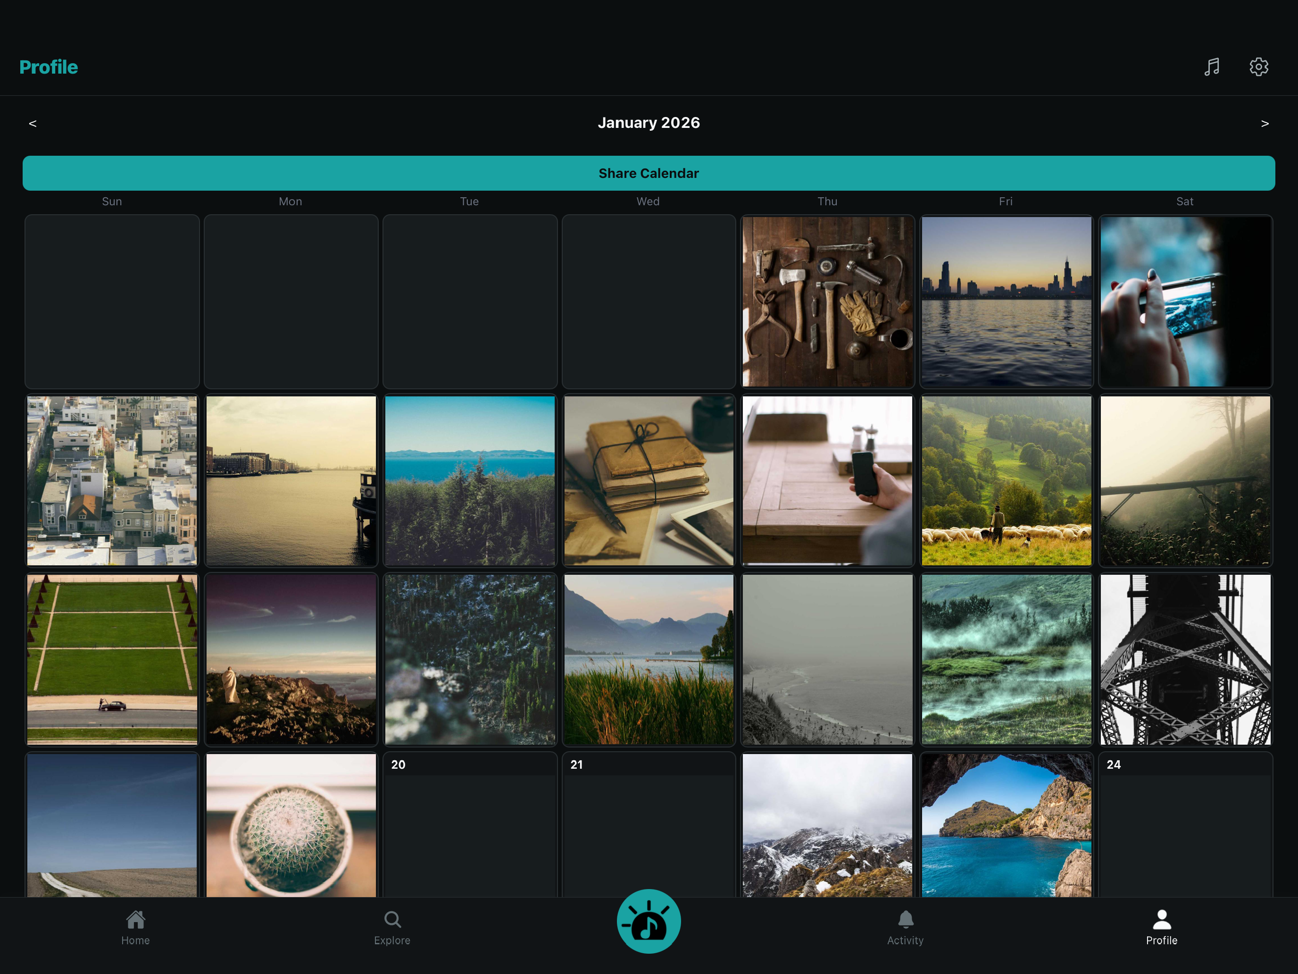
Task: Open the black-and-white steel tower photo
Action: point(1185,660)
